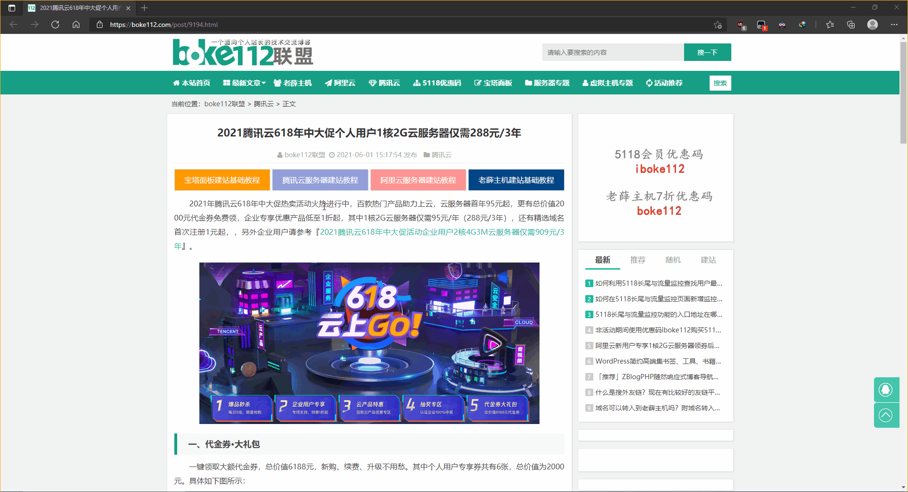Open 非活动期间使用优惠码iboke112 article
The width and height of the screenshot is (908, 492).
click(x=658, y=330)
